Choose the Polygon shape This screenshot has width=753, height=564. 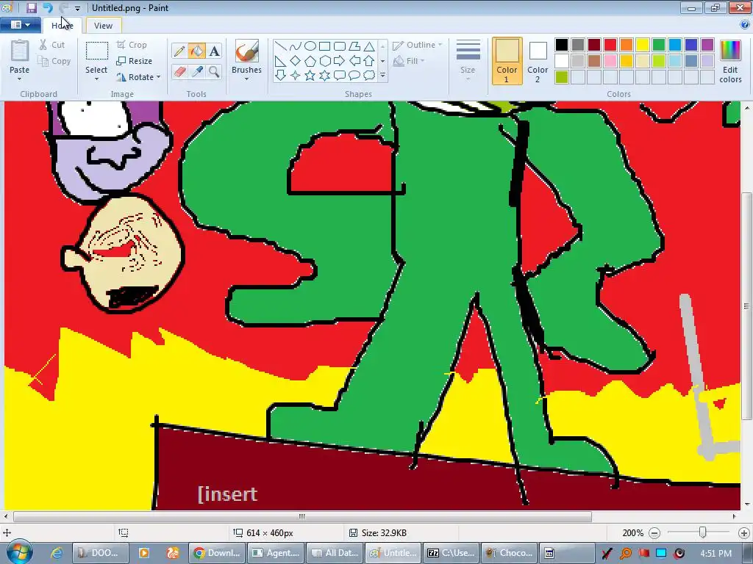pos(354,46)
